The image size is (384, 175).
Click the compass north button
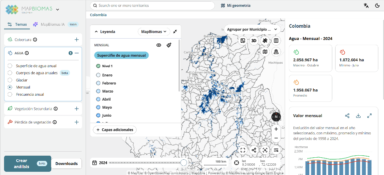[x=276, y=117]
